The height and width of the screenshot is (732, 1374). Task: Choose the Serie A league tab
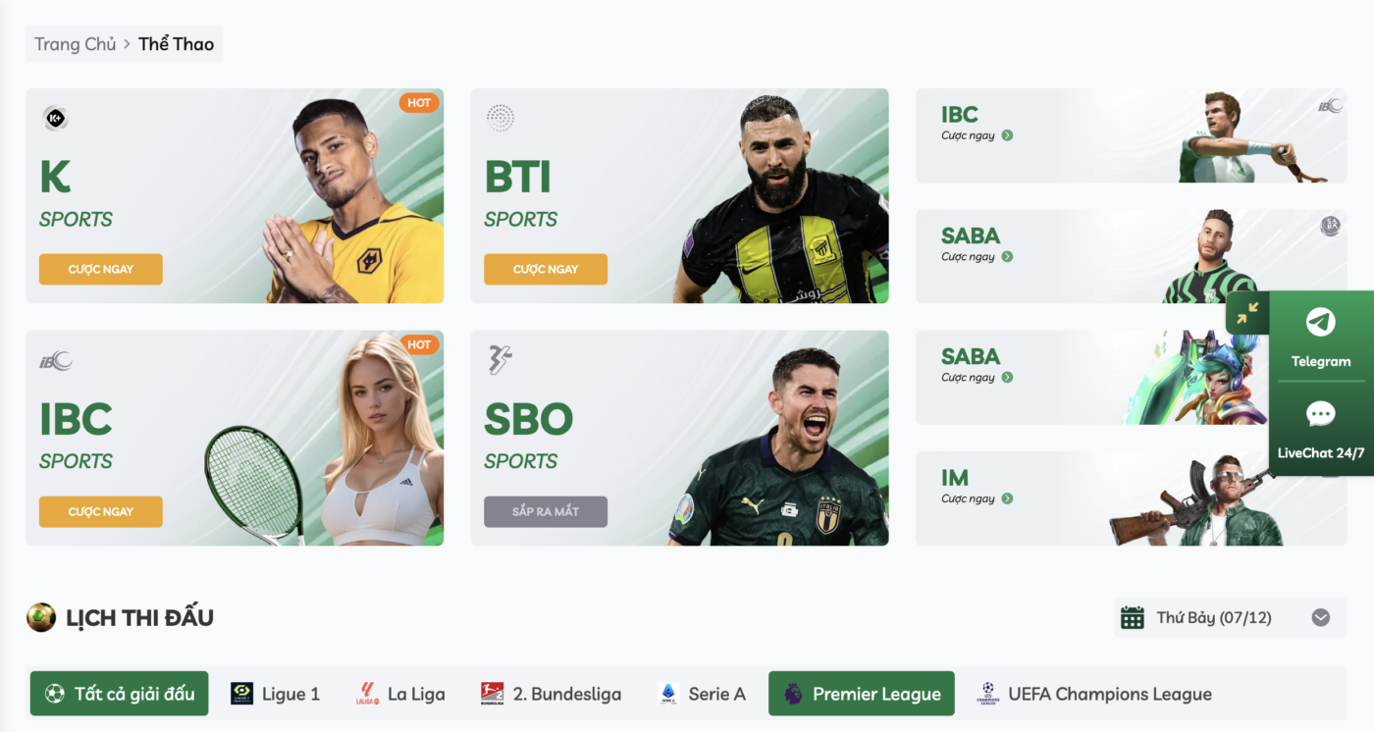[702, 694]
